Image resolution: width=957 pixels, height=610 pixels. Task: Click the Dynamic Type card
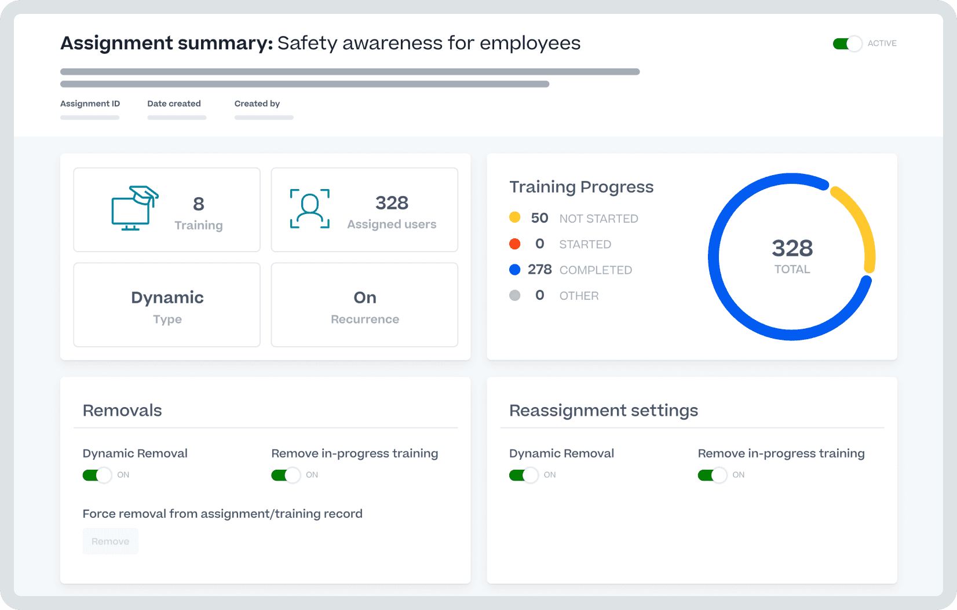click(167, 304)
